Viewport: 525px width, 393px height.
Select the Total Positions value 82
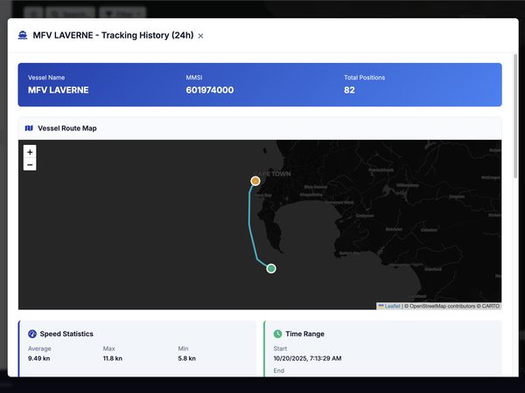coord(349,90)
